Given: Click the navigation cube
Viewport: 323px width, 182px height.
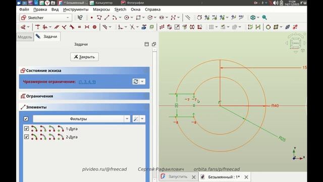Looking at the screenshot, I should (296, 43).
